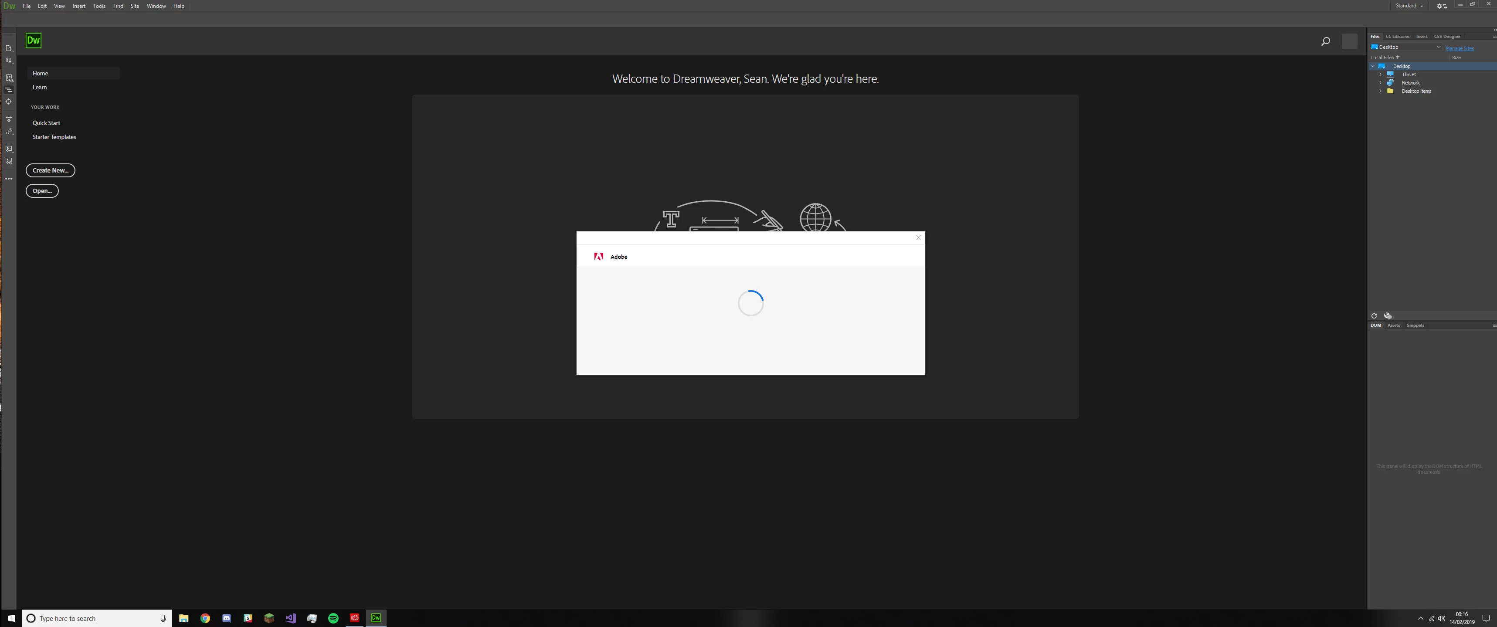The width and height of the screenshot is (1497, 627).
Task: Switch to the CSS Designer tab
Action: [1447, 37]
